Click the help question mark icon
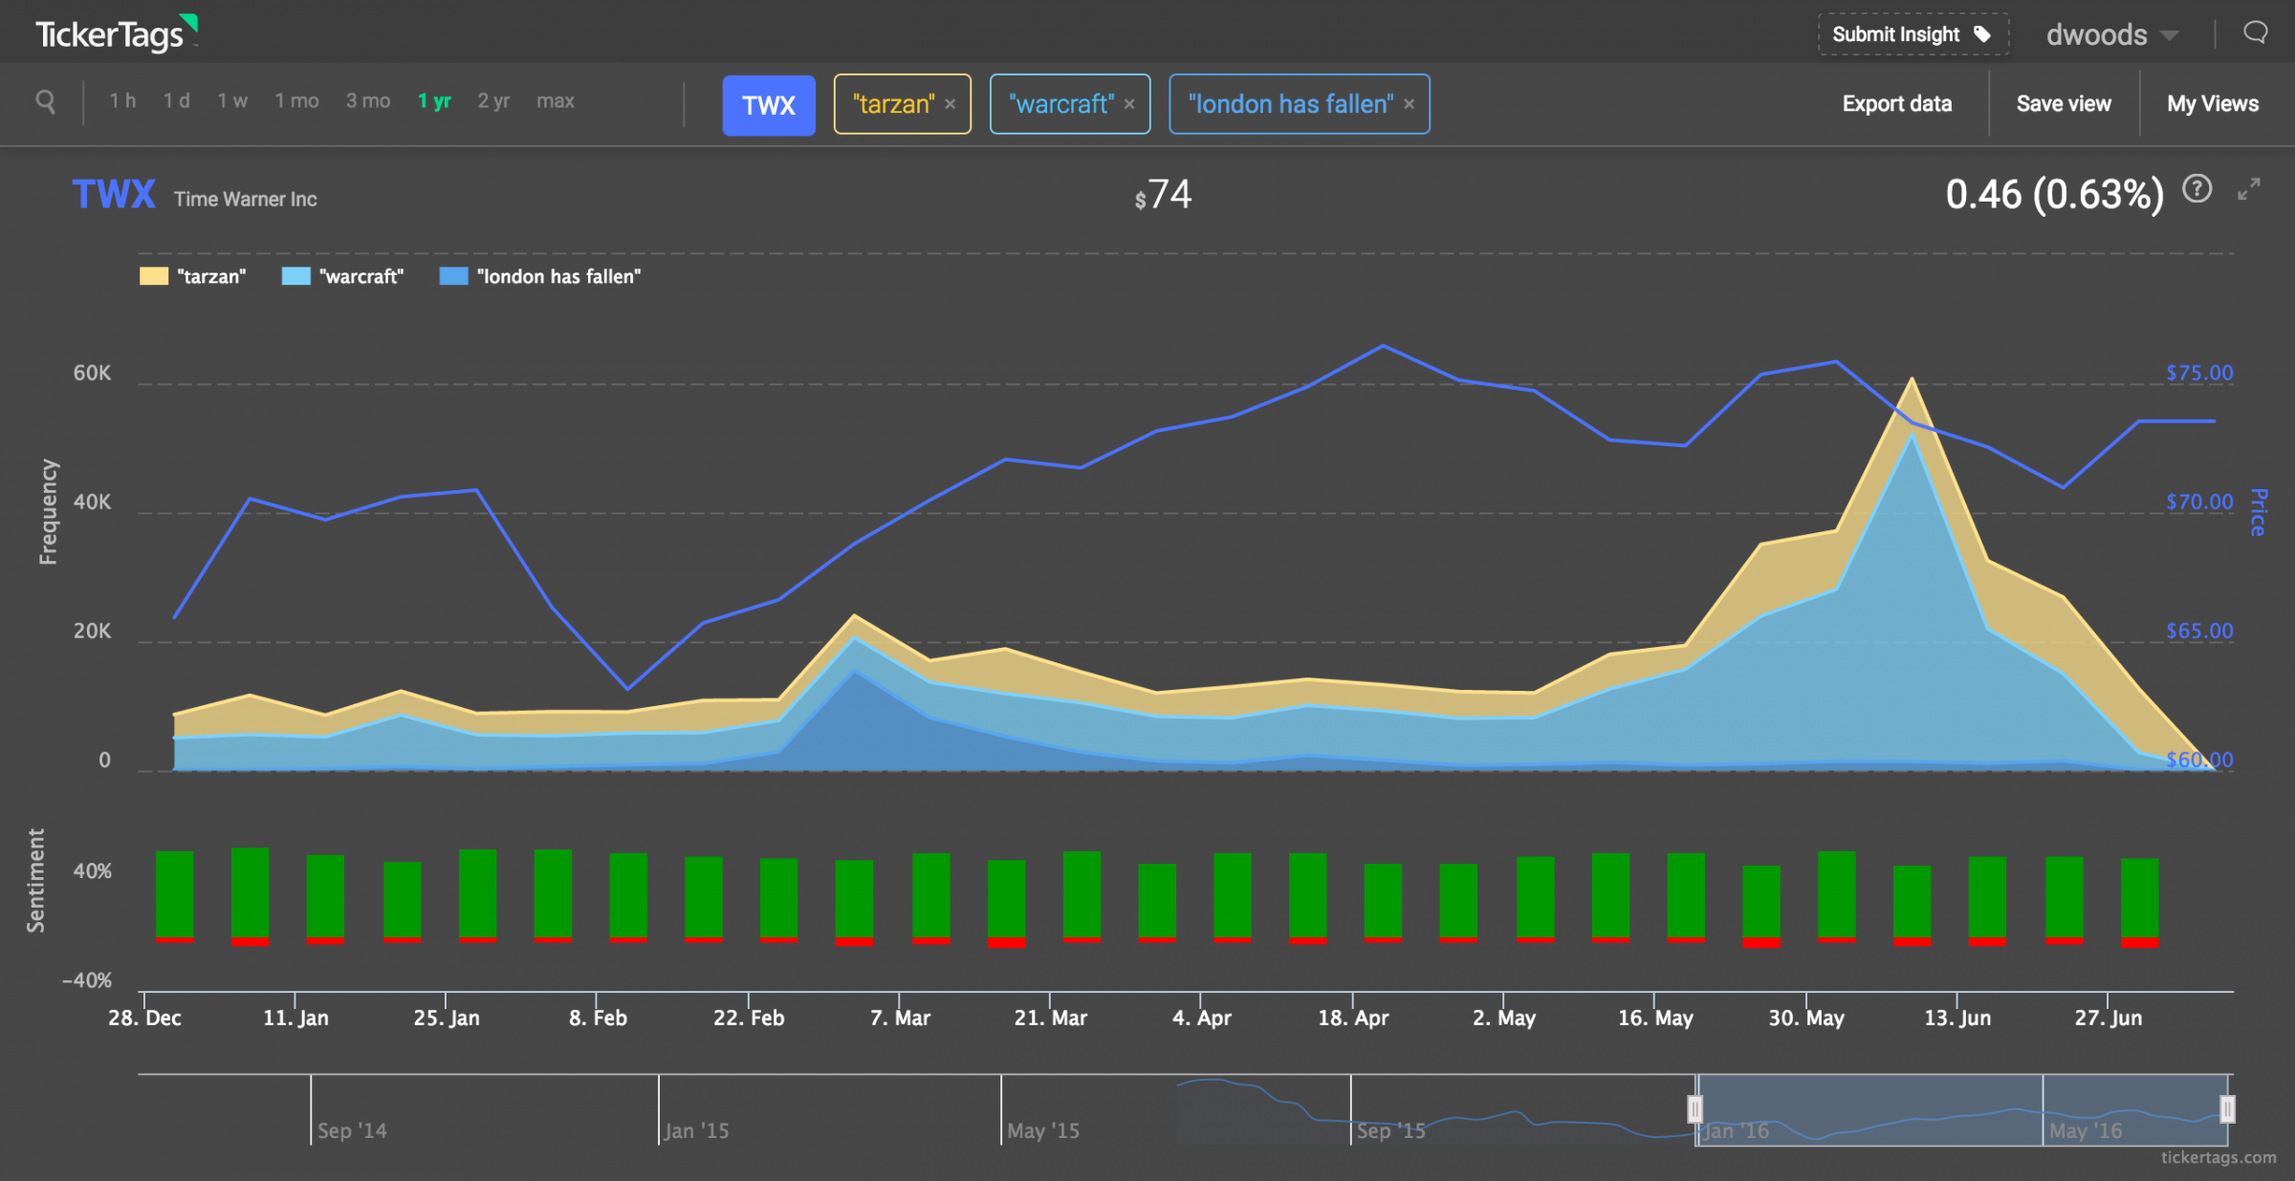 coord(2197,189)
